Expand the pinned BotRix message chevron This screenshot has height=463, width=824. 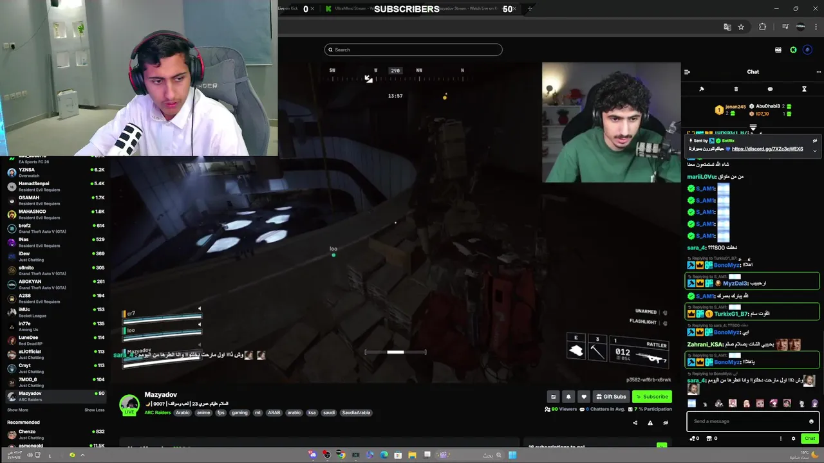click(815, 150)
